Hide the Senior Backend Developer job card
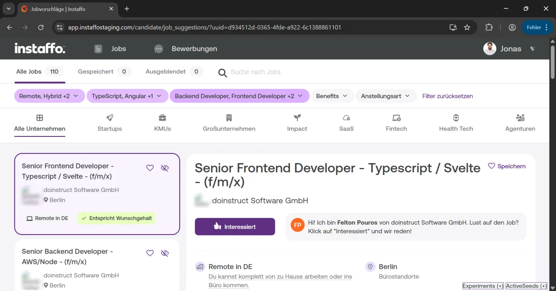 (x=165, y=253)
